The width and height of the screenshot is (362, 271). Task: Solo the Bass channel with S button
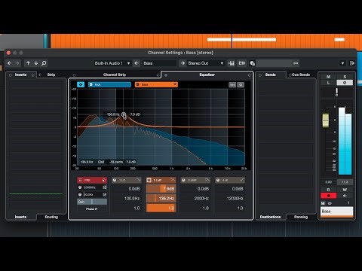click(345, 77)
